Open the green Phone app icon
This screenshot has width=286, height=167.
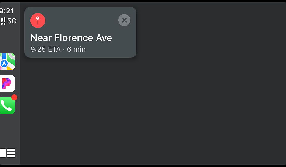coord(7,105)
